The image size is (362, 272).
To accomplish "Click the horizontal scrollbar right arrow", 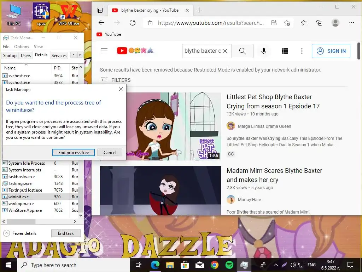I will pos(75,221).
